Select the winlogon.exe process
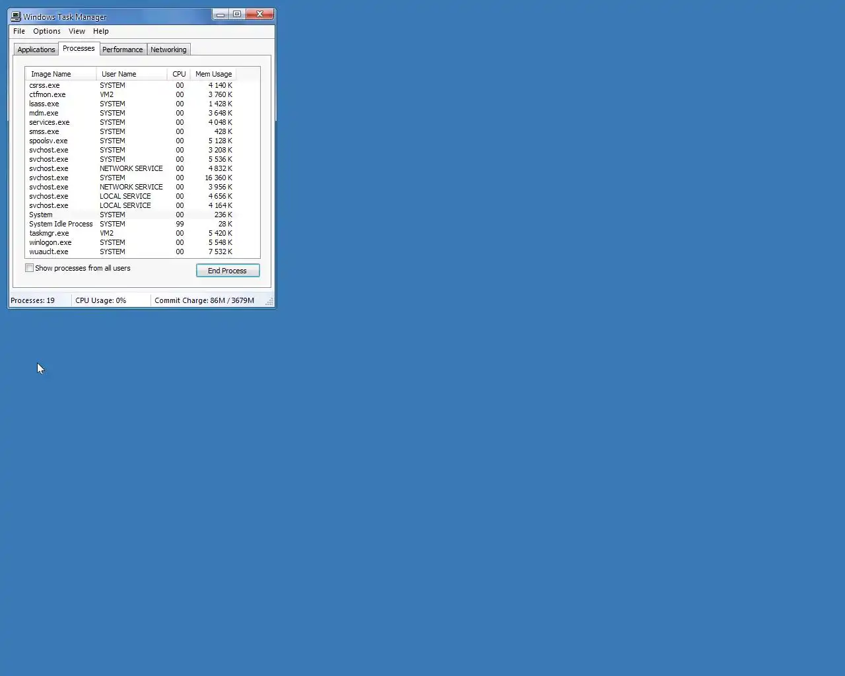 pyautogui.click(x=130, y=242)
